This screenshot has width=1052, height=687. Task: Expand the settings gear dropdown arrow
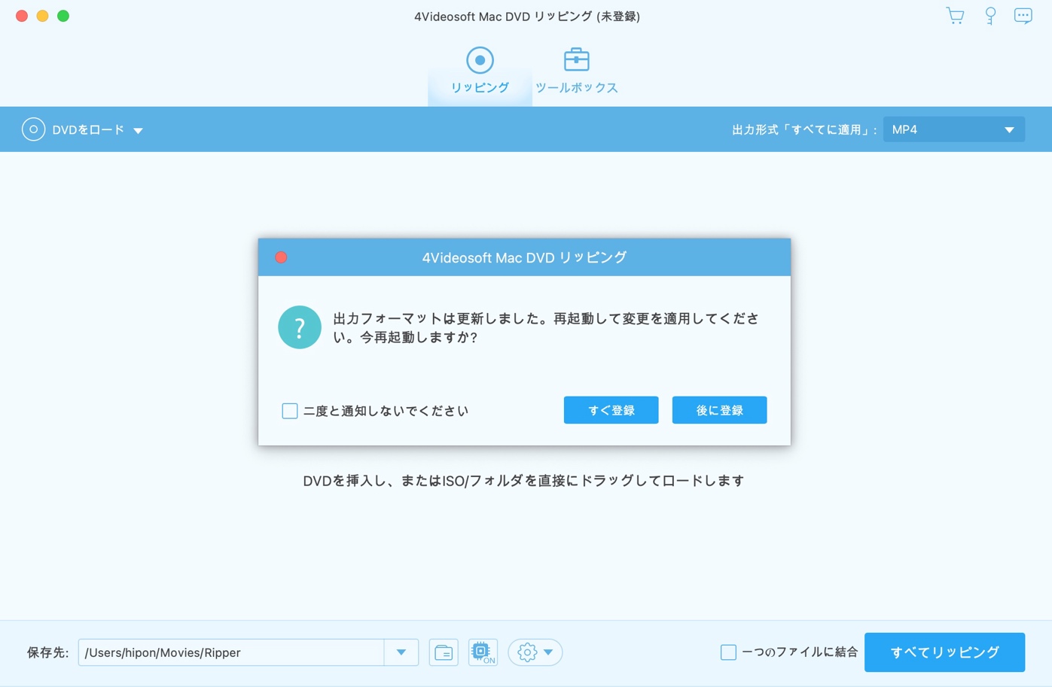[x=548, y=652]
